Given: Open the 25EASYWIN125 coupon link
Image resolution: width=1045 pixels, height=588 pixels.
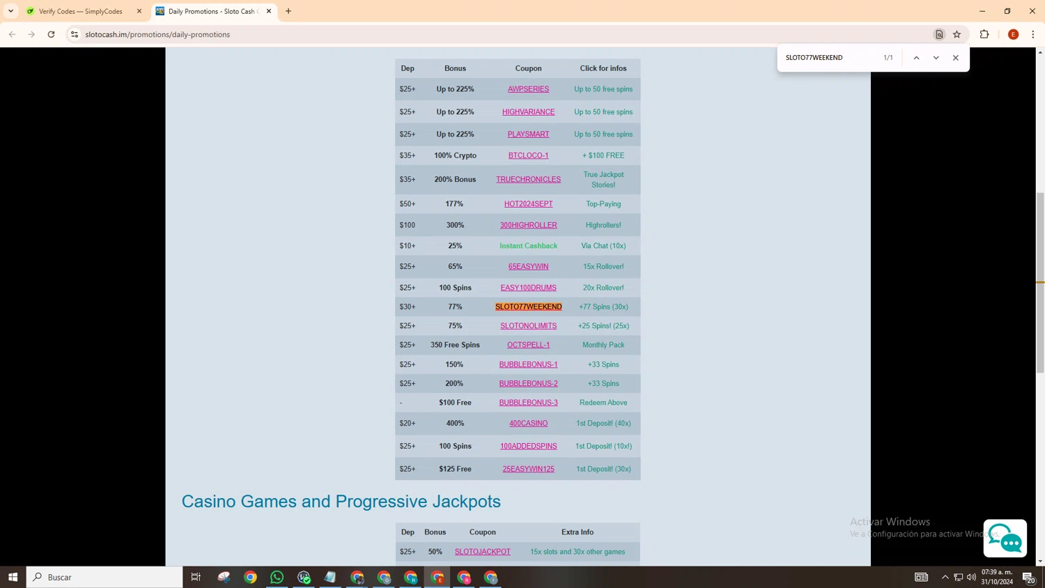Looking at the screenshot, I should coord(528,469).
